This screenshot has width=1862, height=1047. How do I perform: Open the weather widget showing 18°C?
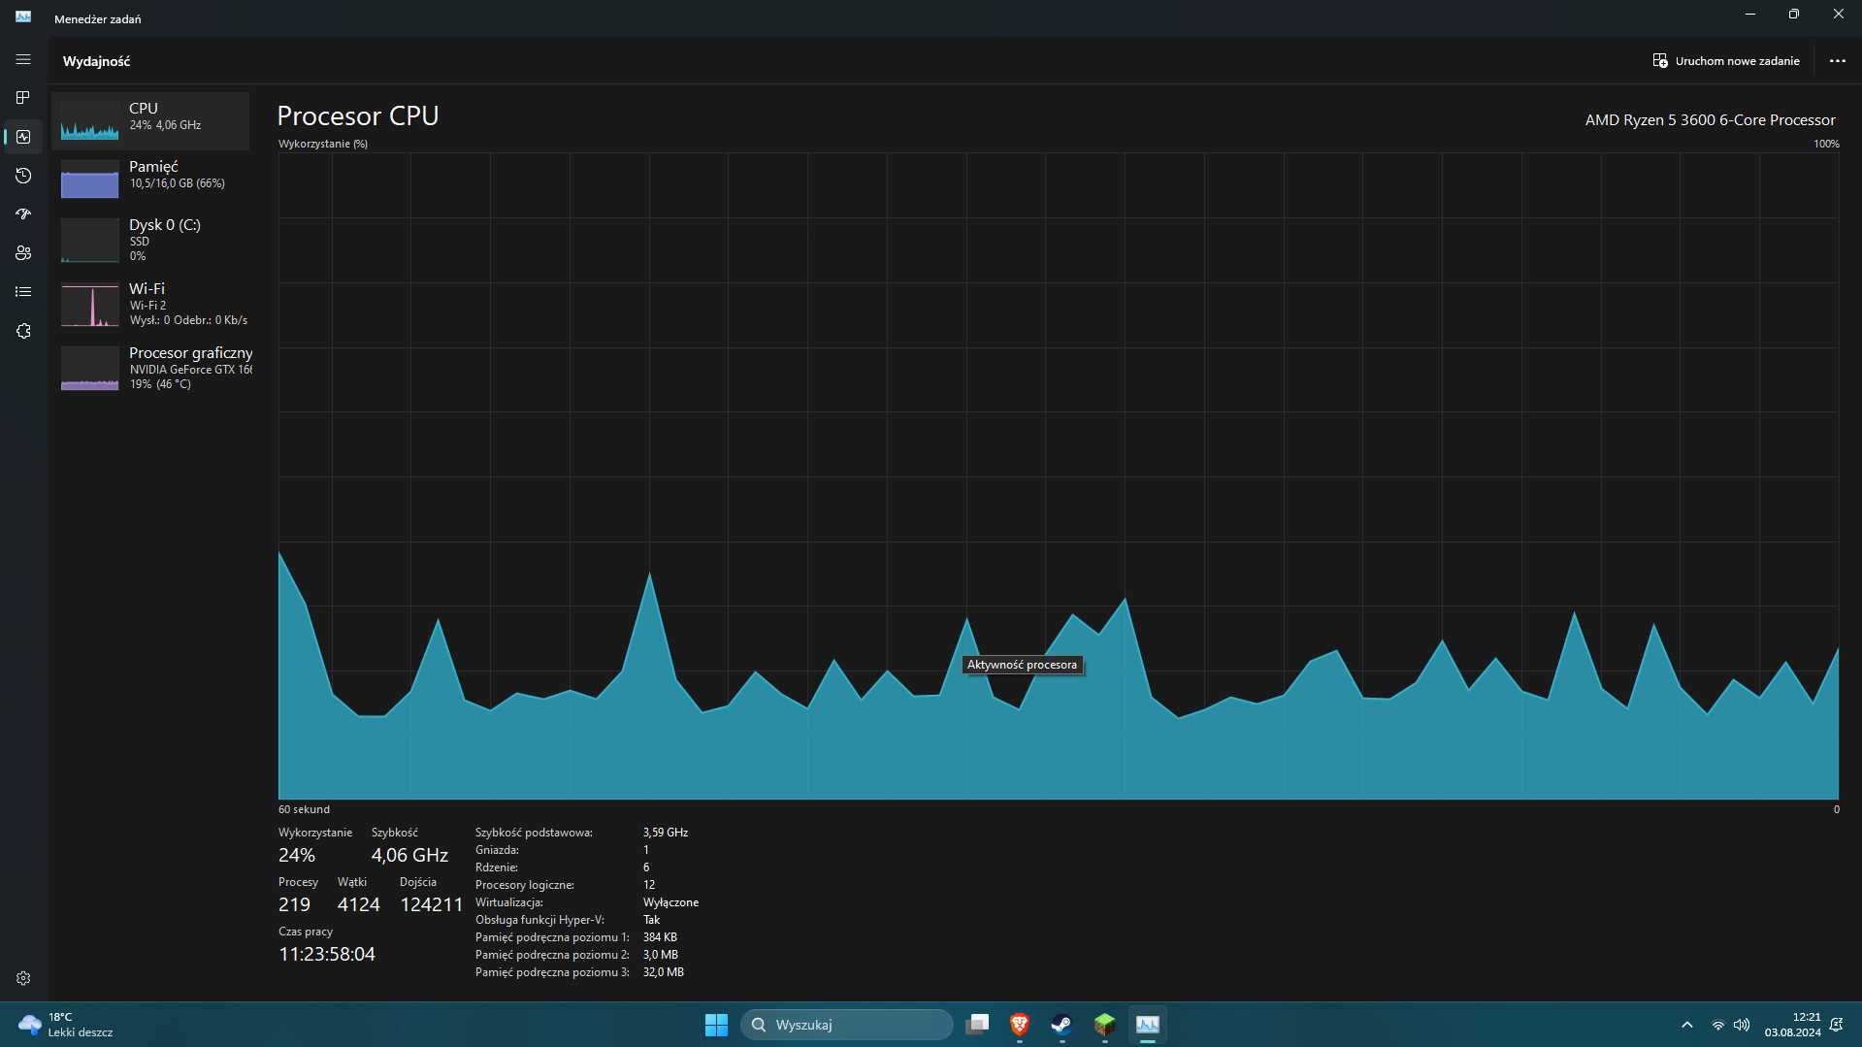[66, 1025]
